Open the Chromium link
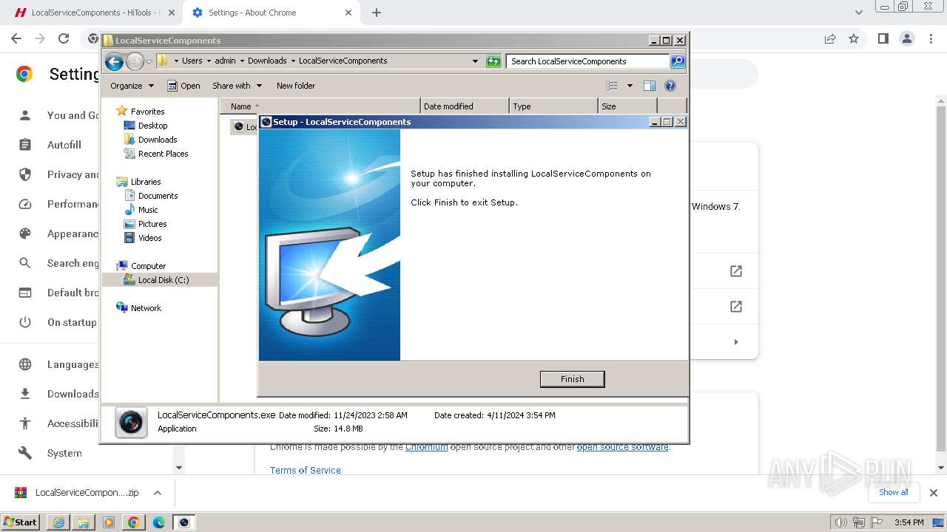The height and width of the screenshot is (532, 947). tap(426, 447)
